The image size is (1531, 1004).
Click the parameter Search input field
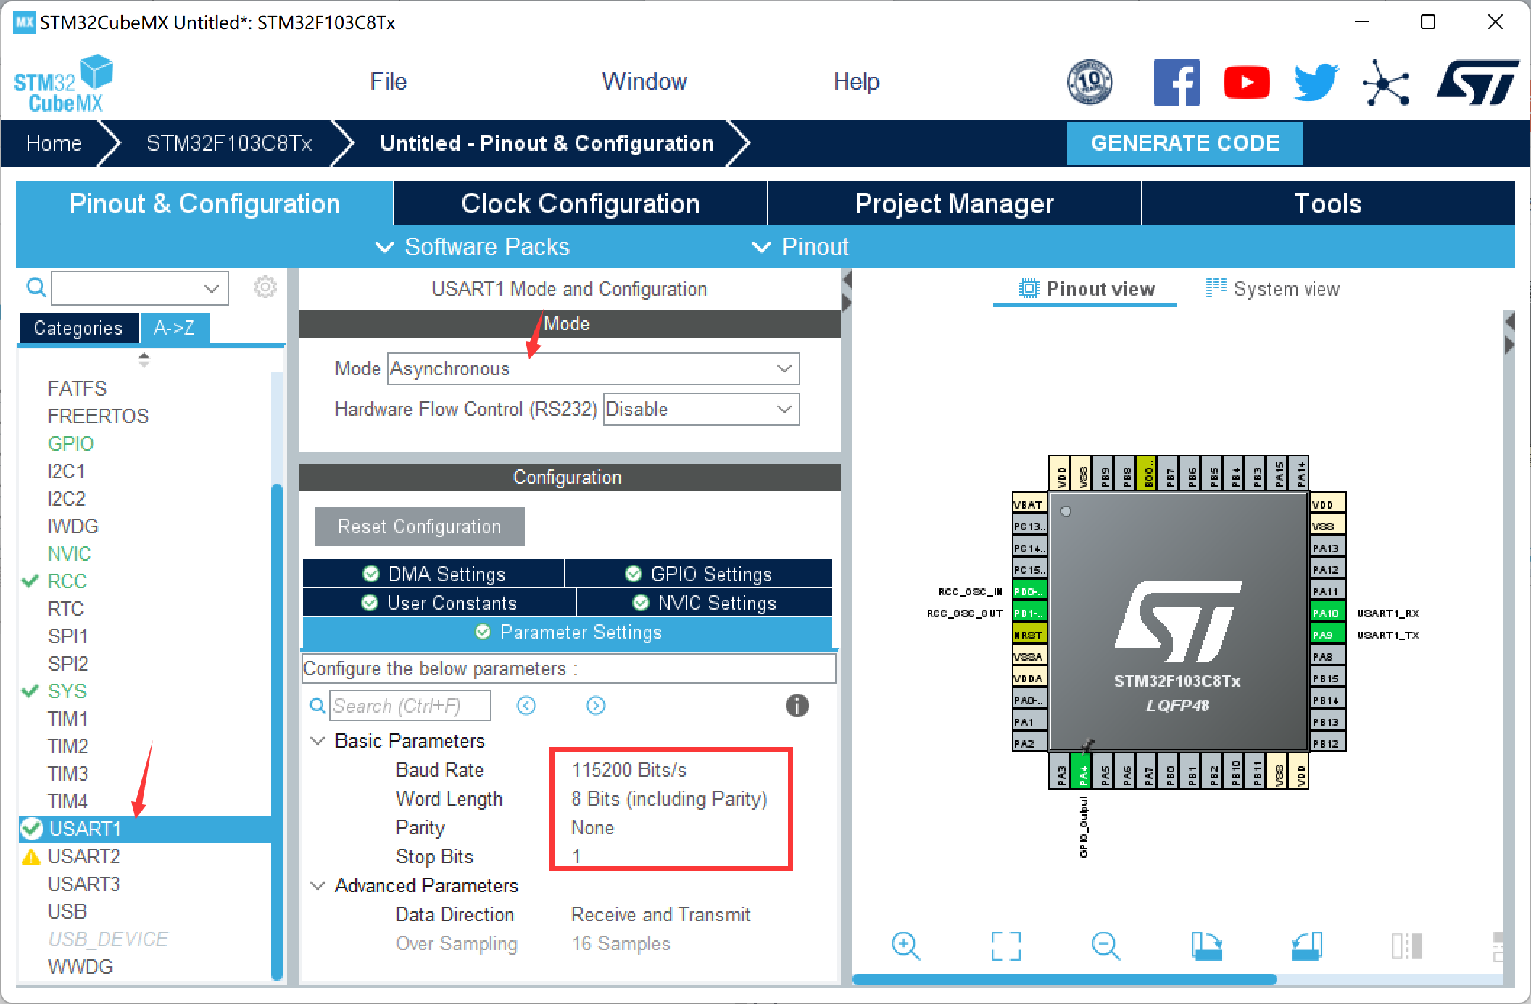(410, 706)
